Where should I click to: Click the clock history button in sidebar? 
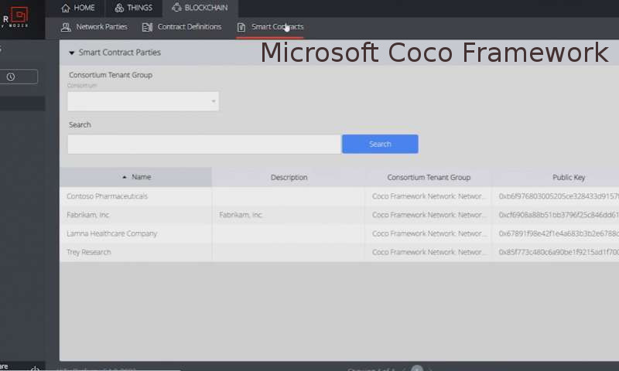tap(11, 77)
